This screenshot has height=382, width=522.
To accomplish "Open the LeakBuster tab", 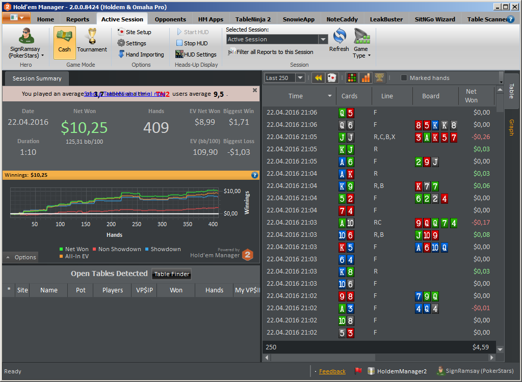I will click(386, 19).
